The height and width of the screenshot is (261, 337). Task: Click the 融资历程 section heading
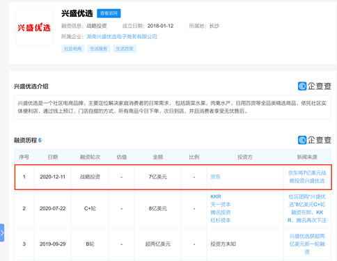(x=28, y=140)
